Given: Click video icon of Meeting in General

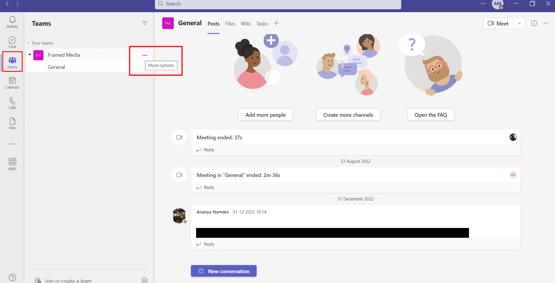Looking at the screenshot, I should pyautogui.click(x=179, y=175).
